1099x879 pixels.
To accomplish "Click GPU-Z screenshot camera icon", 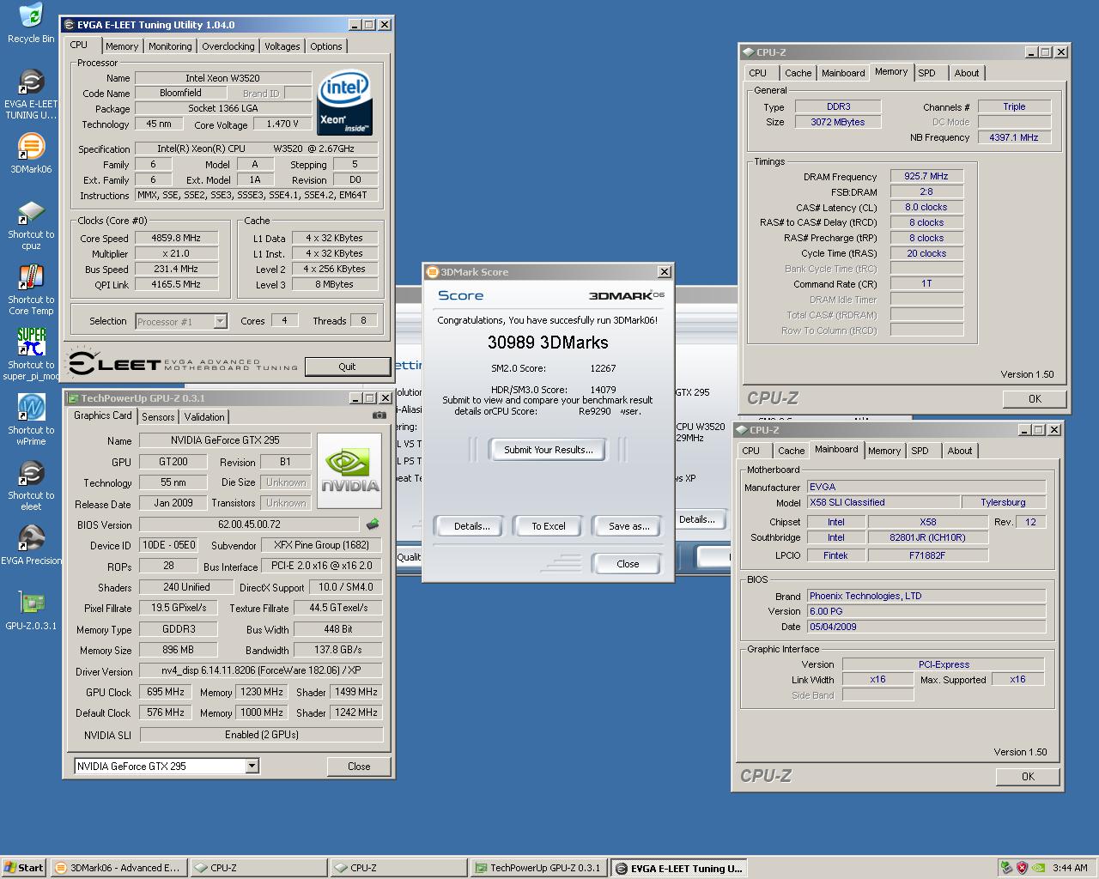I will click(379, 415).
